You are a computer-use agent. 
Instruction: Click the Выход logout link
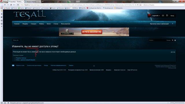[172, 16]
